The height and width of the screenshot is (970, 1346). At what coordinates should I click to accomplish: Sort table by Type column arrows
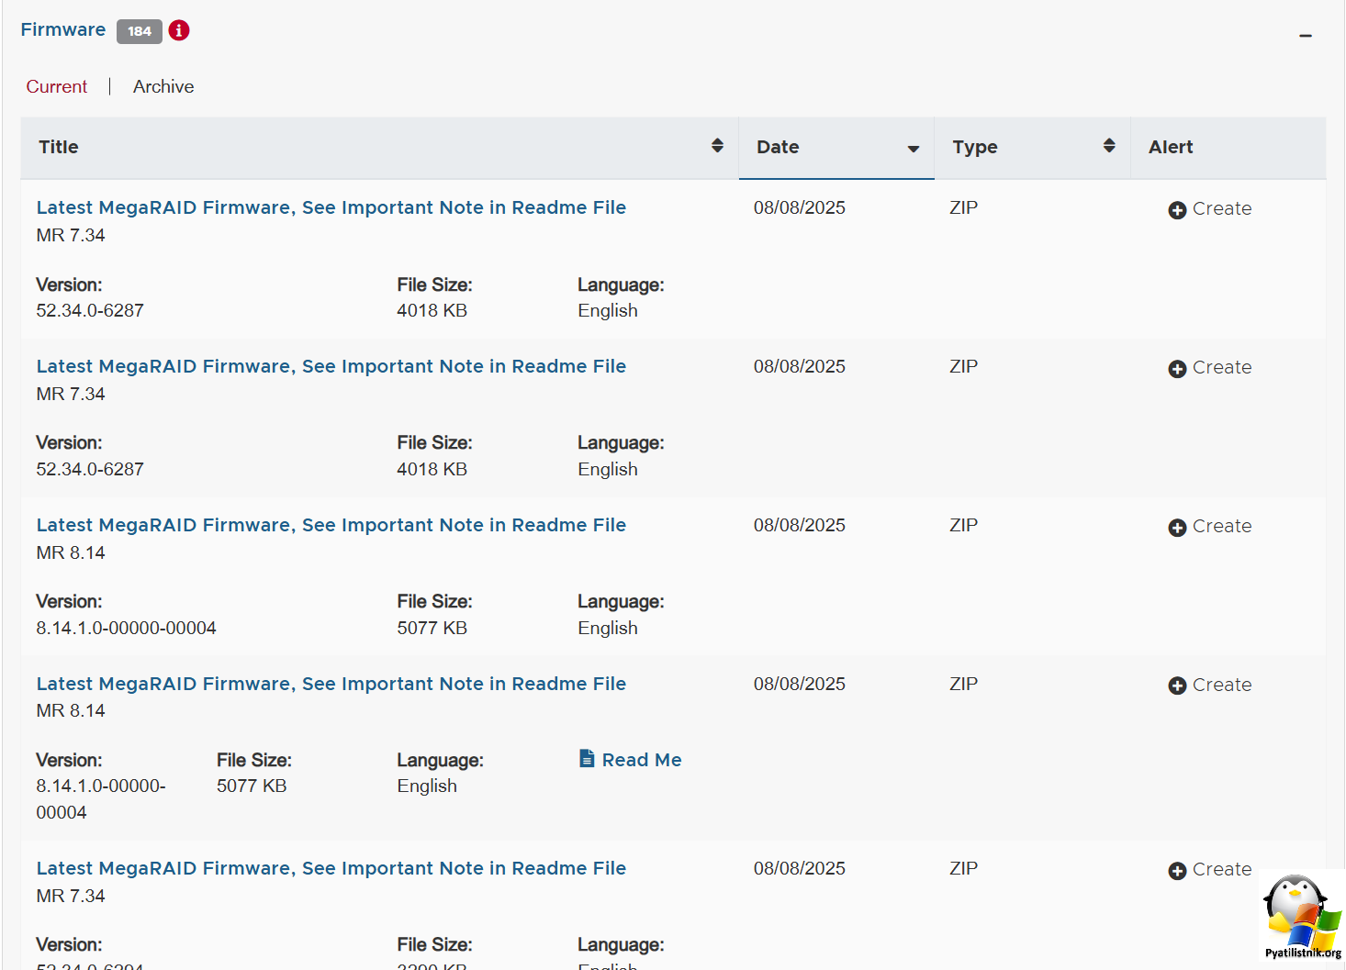pyautogui.click(x=1109, y=146)
